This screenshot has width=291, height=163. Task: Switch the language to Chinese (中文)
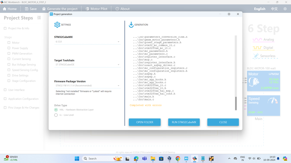274,9
